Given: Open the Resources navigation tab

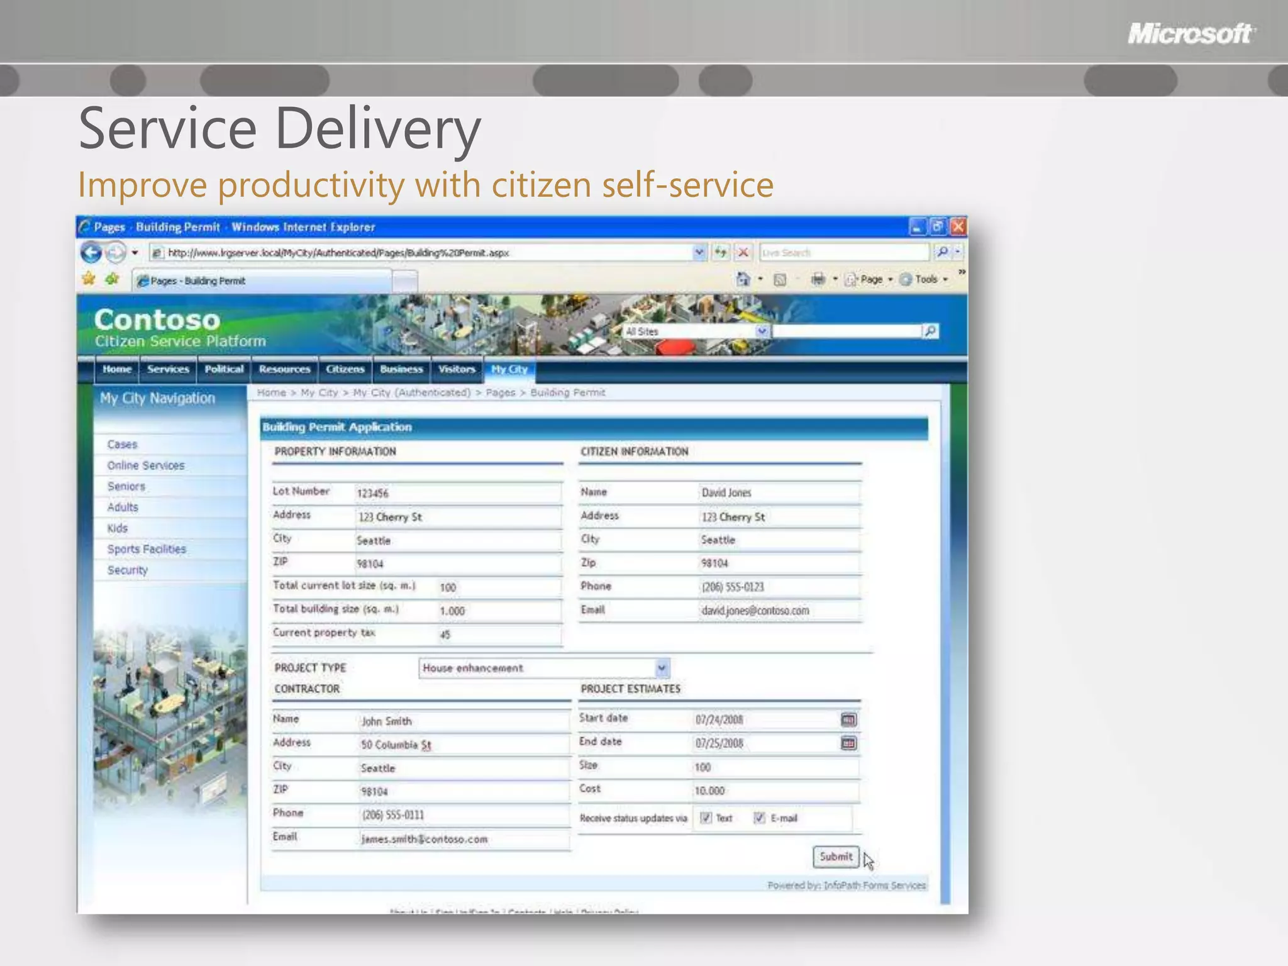Looking at the screenshot, I should click(284, 369).
